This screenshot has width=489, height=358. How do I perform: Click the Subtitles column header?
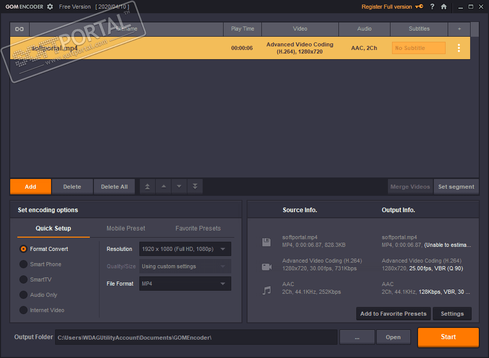pos(419,29)
